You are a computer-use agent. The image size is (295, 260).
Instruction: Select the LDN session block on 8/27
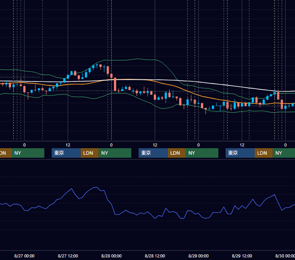point(89,153)
